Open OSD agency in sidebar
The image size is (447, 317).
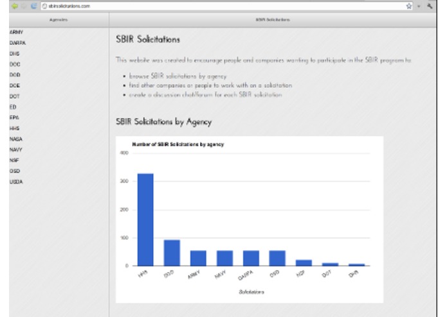click(x=15, y=171)
